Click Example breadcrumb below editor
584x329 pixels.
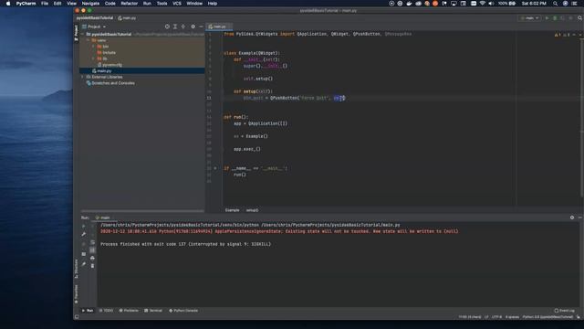[x=232, y=210]
